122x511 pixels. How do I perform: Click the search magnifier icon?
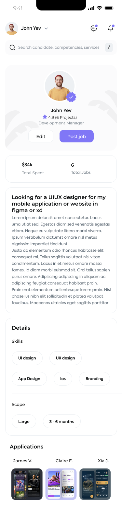(12, 47)
